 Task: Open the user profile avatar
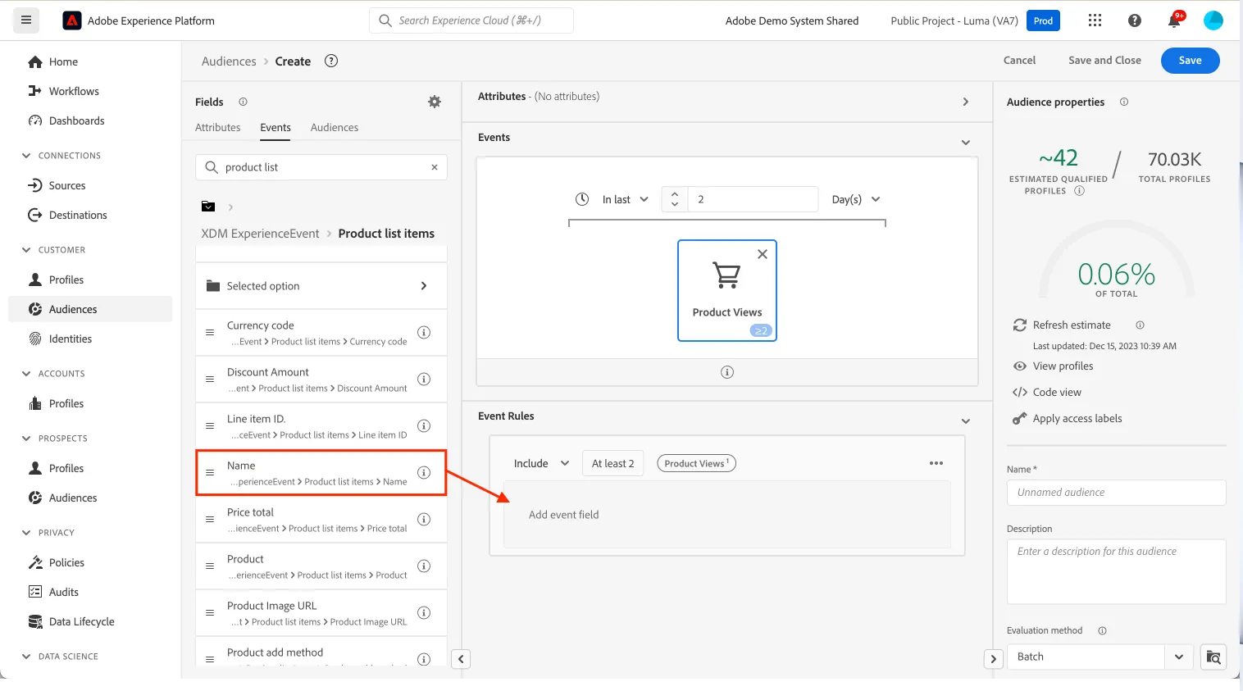[1213, 20]
